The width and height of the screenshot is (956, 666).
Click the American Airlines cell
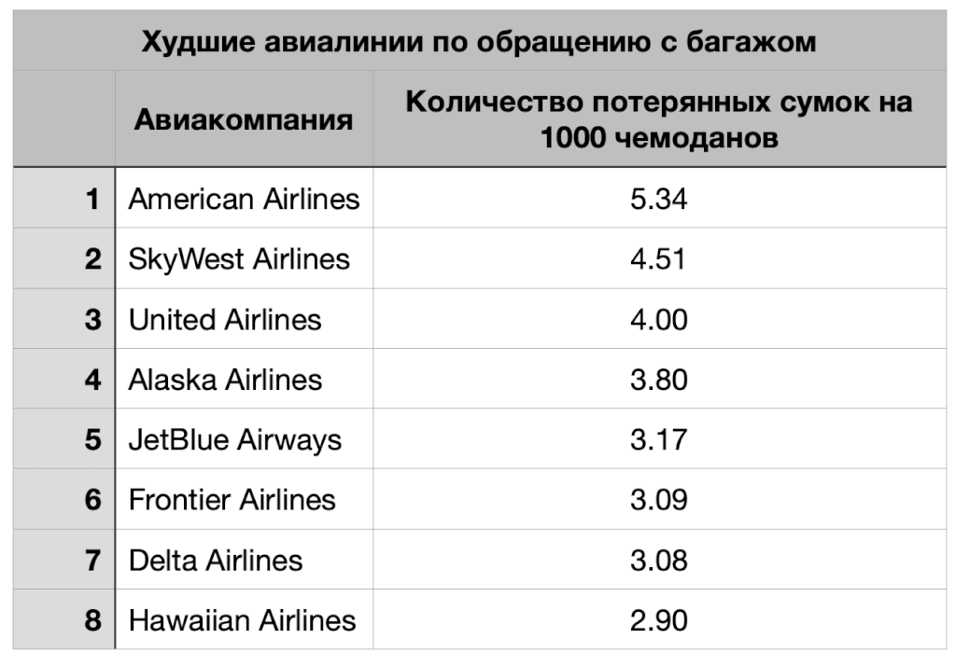244,199
